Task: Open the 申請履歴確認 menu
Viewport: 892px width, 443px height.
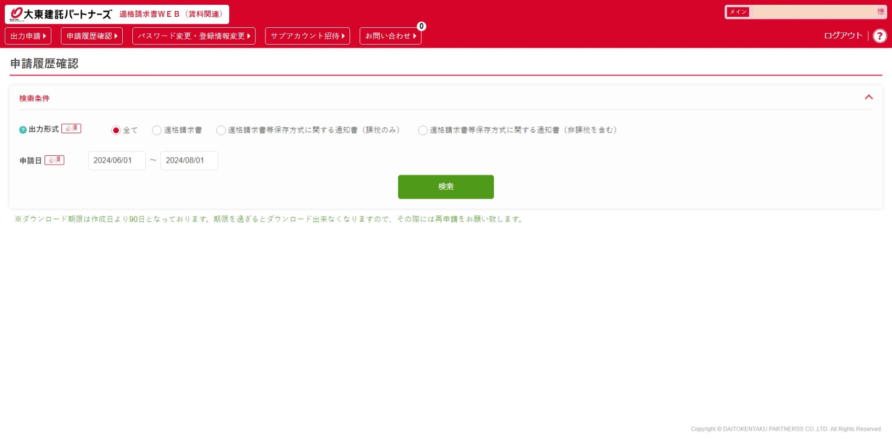Action: (92, 36)
